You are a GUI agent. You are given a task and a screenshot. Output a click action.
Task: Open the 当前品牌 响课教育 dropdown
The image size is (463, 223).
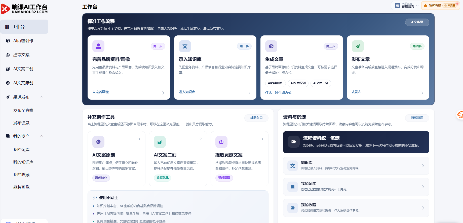(x=406, y=6)
